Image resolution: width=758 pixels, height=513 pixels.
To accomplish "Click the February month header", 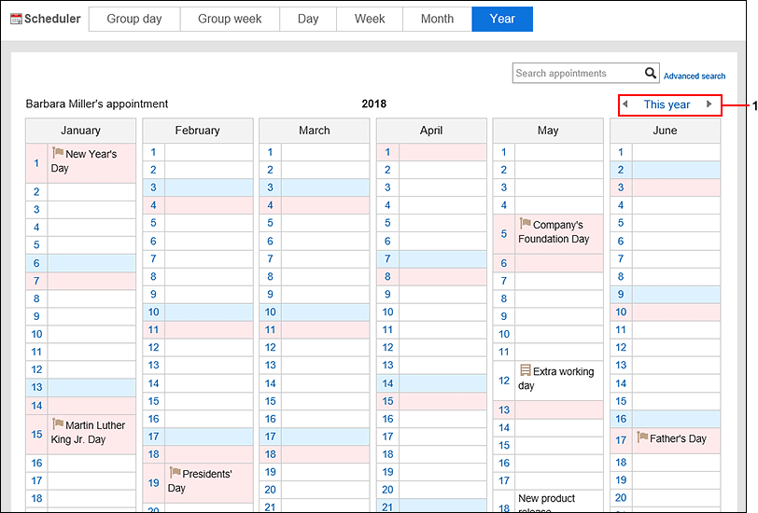I will (198, 131).
